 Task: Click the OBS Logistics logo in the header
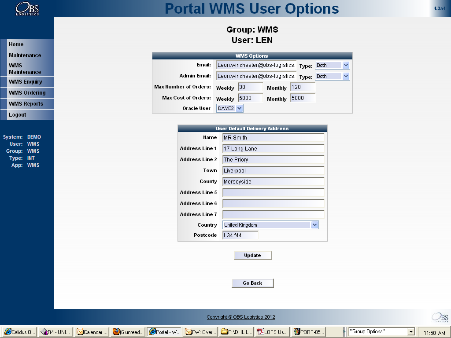27,9
